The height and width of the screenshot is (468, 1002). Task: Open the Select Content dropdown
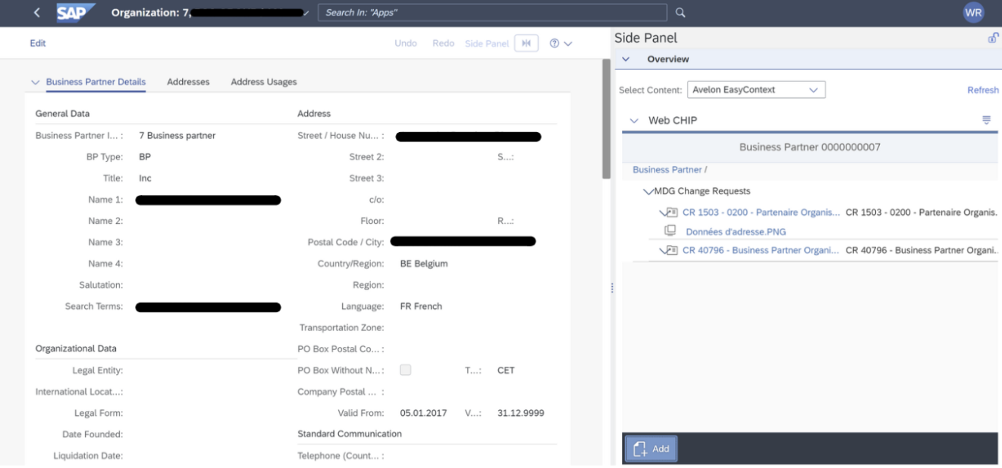point(756,90)
